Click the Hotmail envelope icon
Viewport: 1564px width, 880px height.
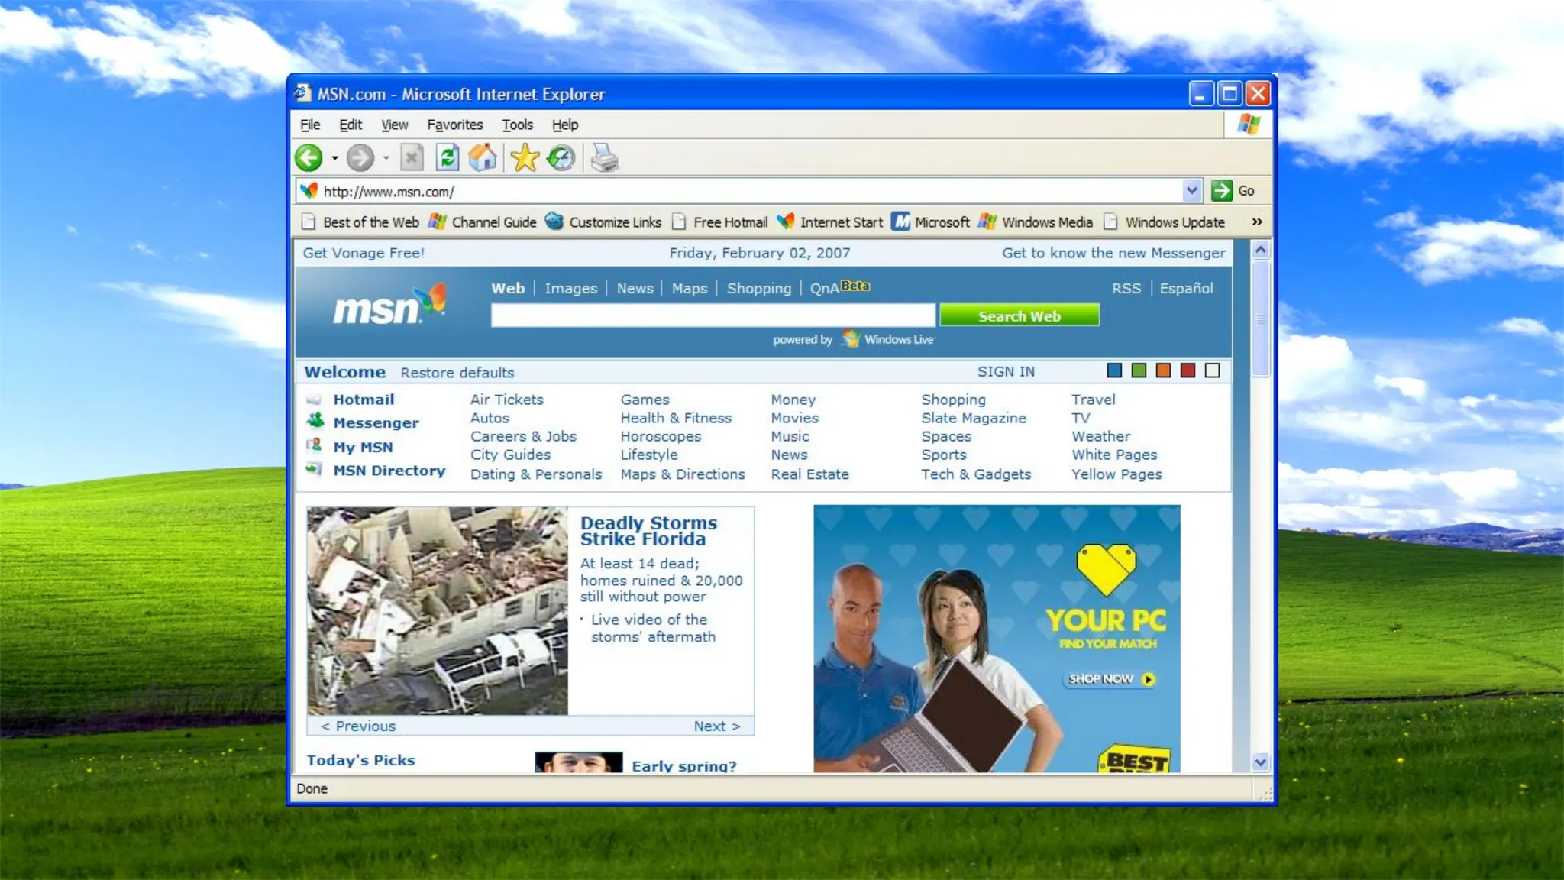[314, 400]
